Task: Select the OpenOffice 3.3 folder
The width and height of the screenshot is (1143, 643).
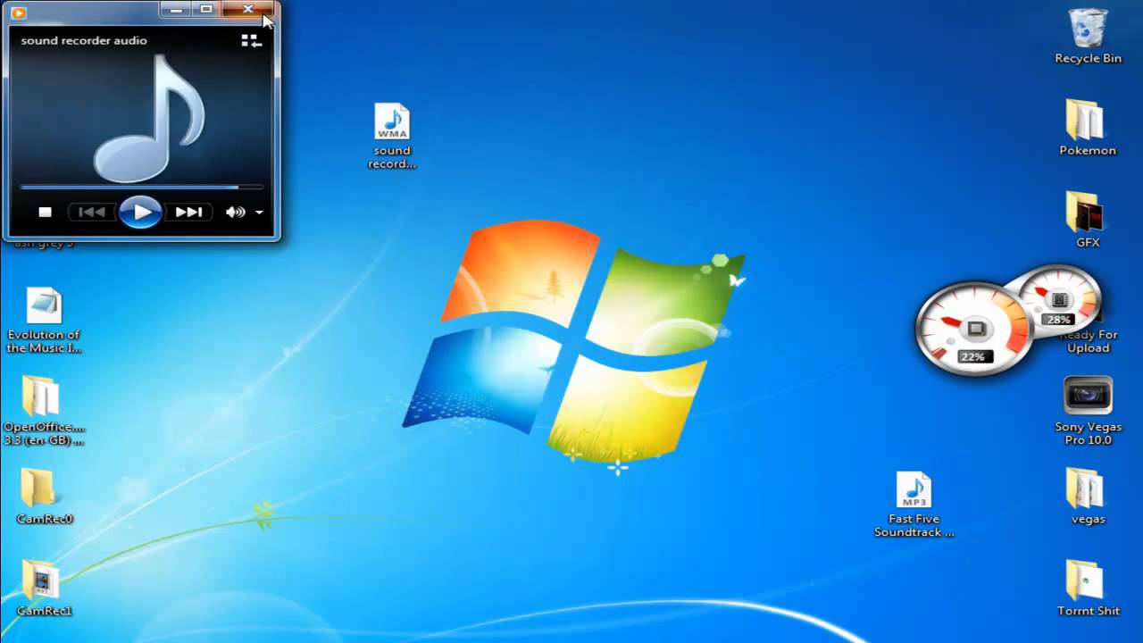Action: pyautogui.click(x=44, y=411)
